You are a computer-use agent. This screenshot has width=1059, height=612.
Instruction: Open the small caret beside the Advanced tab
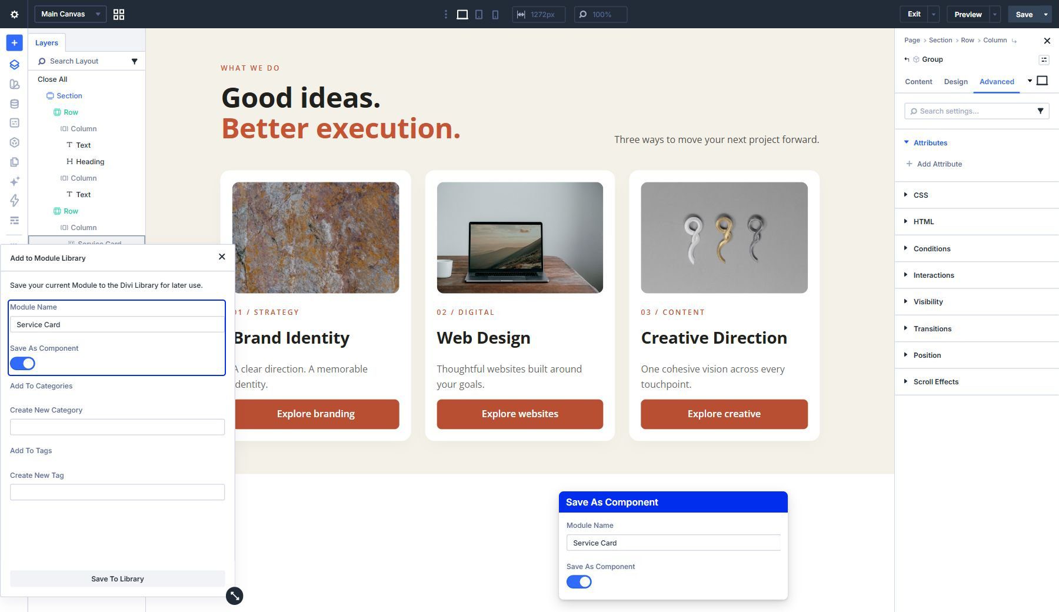[x=1030, y=81]
